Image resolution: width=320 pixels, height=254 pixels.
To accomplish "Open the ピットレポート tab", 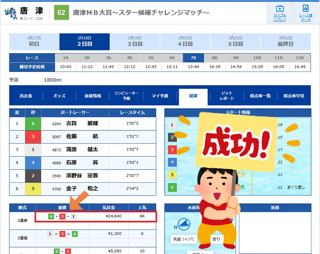I will click(227, 95).
